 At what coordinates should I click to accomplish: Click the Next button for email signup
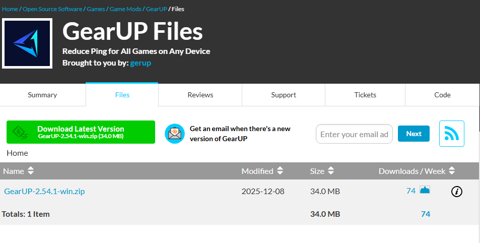click(414, 134)
